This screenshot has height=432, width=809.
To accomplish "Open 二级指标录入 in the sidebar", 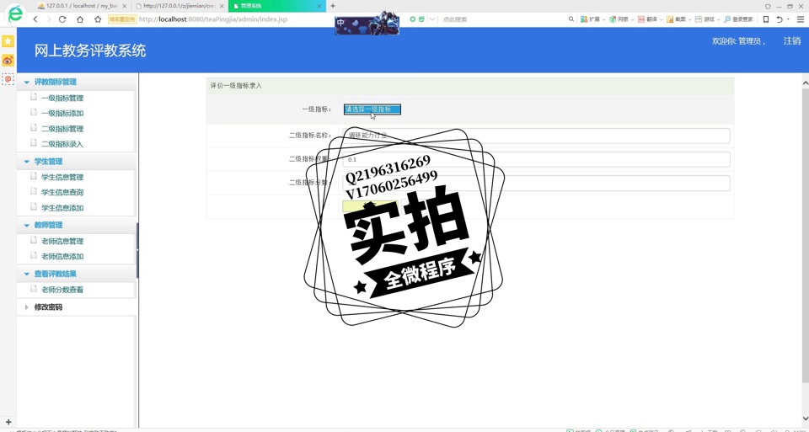I will (62, 144).
